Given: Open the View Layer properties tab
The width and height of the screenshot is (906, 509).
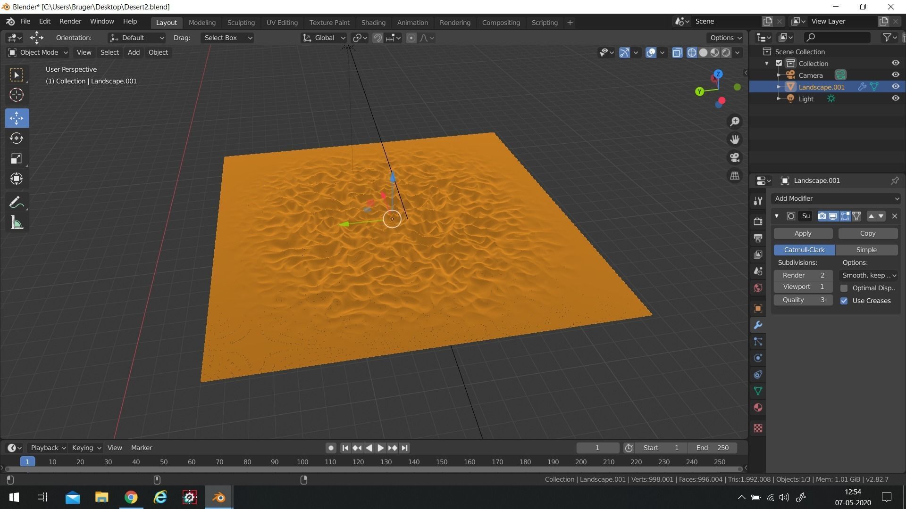Looking at the screenshot, I should pos(758,254).
